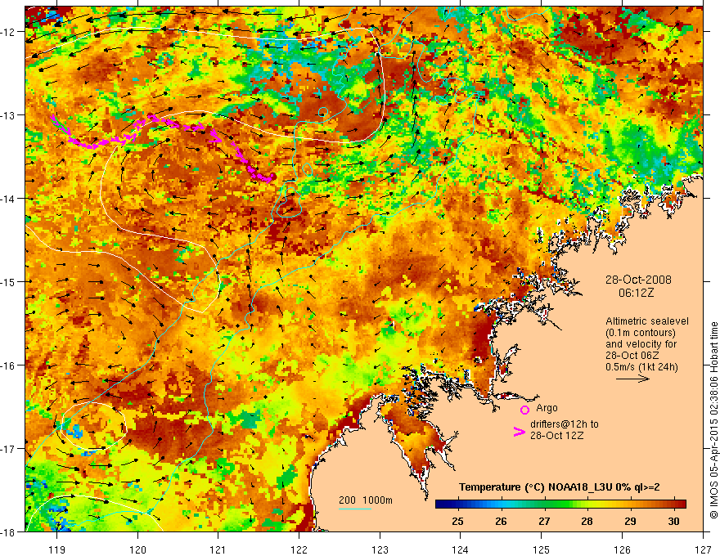
Task: Click the latitude axis label -12
Action: coord(9,32)
